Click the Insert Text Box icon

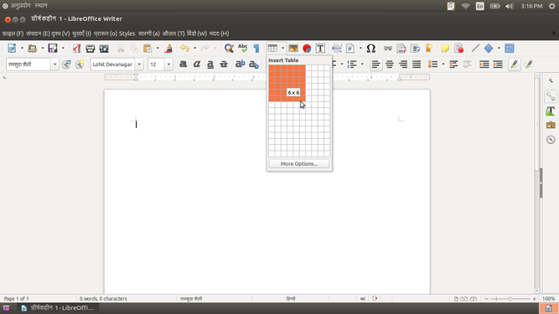pyautogui.click(x=320, y=48)
